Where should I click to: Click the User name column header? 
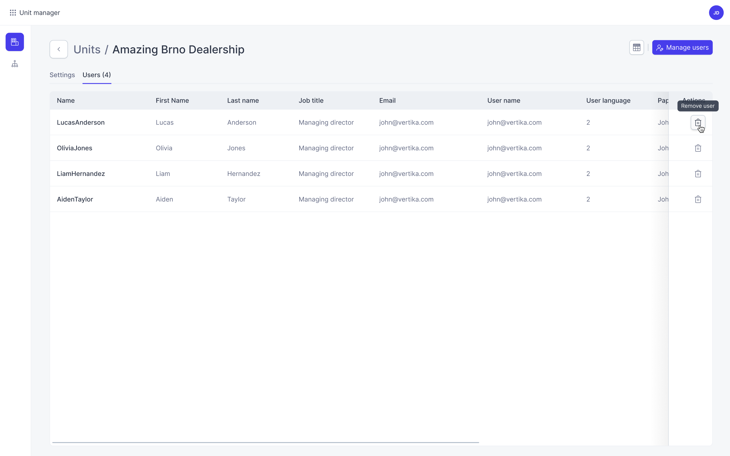pyautogui.click(x=504, y=100)
